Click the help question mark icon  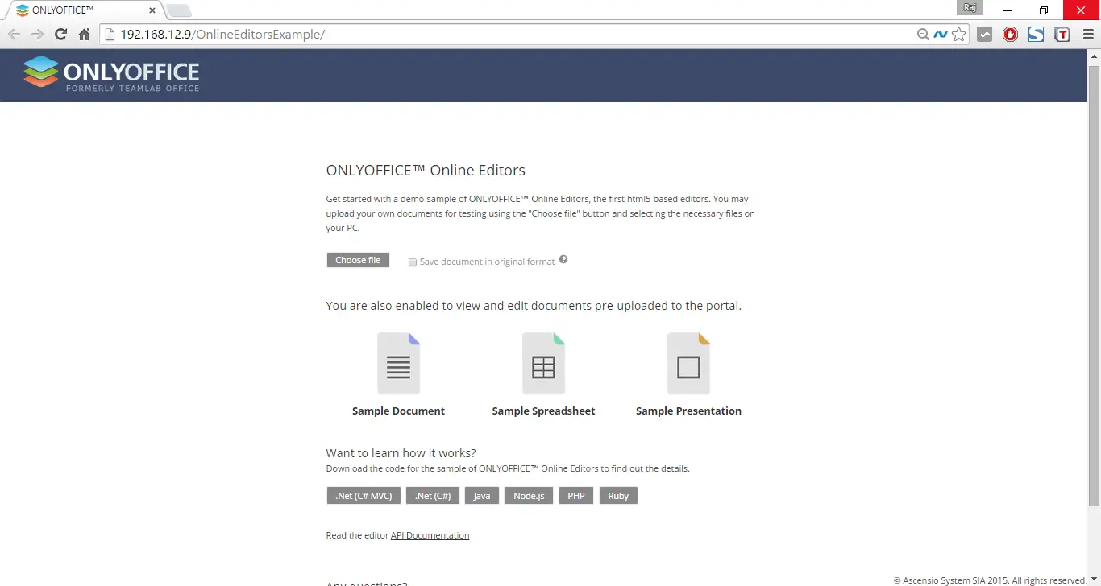click(563, 259)
